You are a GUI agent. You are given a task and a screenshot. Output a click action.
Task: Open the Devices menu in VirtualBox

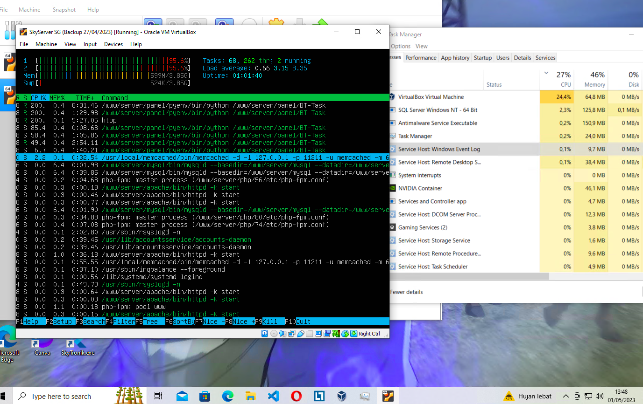click(113, 44)
